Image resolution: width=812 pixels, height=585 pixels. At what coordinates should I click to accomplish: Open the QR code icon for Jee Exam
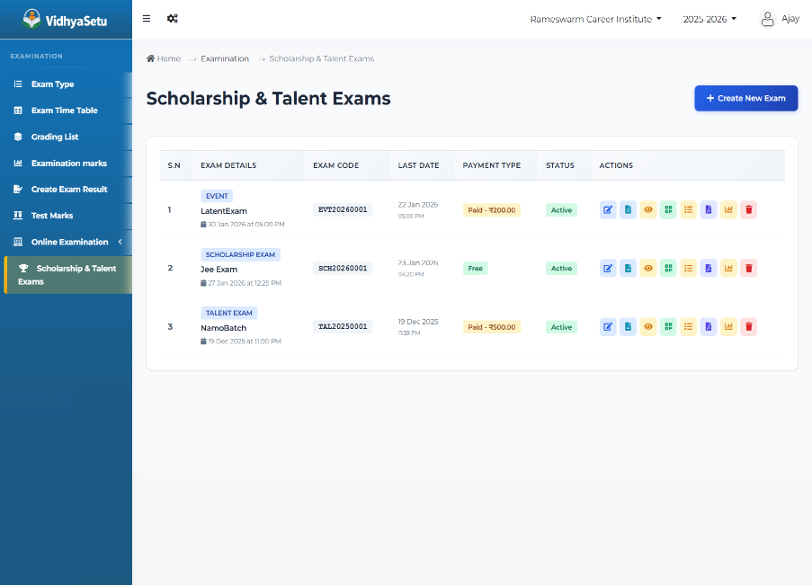click(x=667, y=268)
